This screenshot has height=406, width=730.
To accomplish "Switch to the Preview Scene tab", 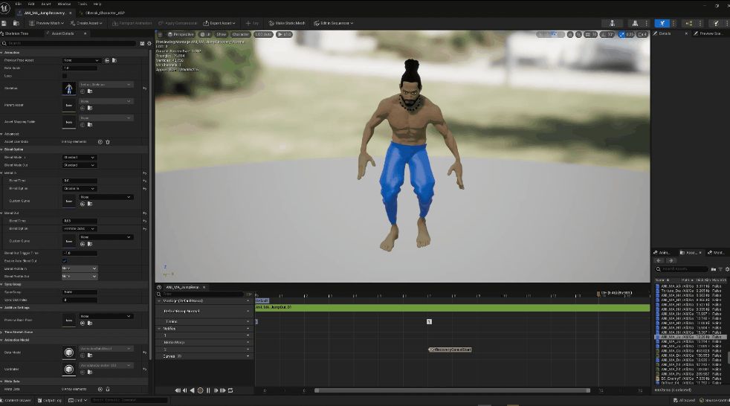I will 710,33.
